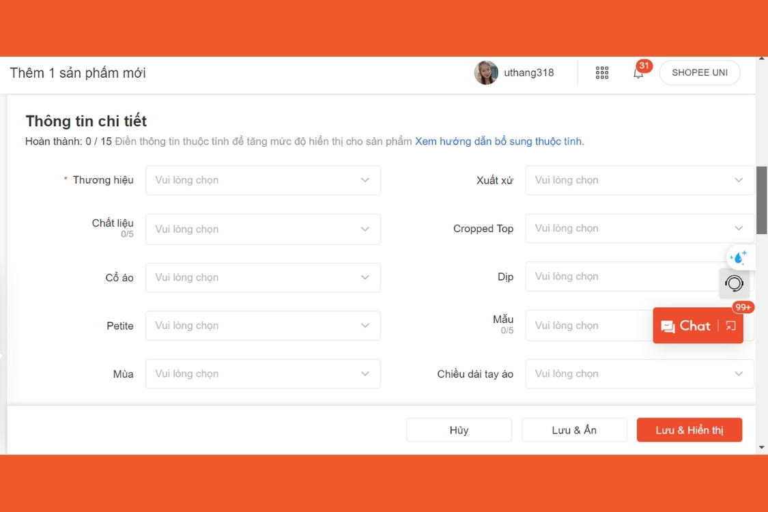Click the Hủy button
This screenshot has height=512, width=768.
459,430
